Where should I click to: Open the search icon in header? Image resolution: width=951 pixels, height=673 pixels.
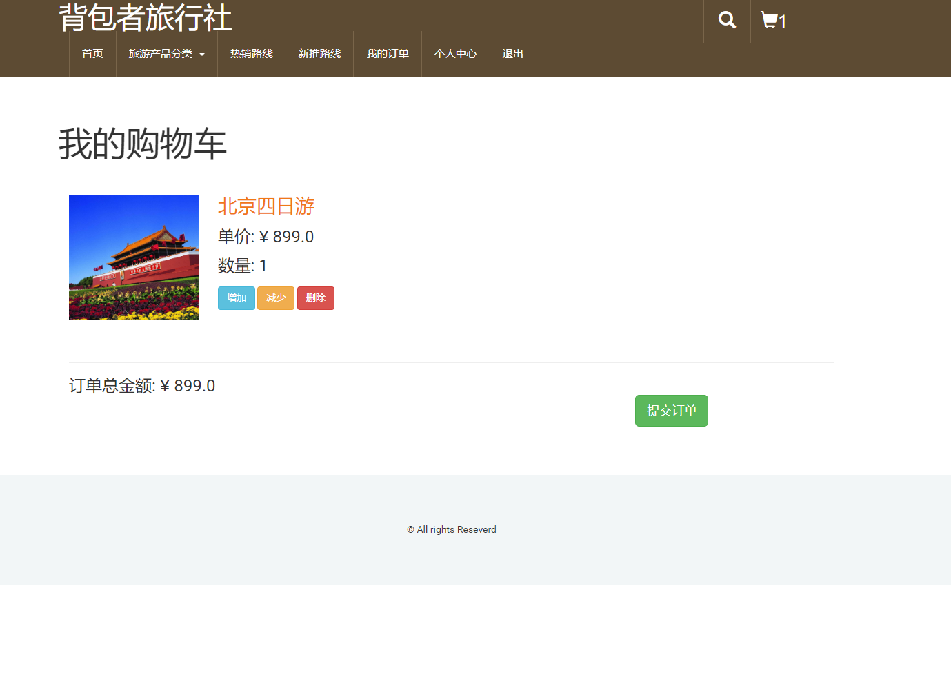[726, 20]
